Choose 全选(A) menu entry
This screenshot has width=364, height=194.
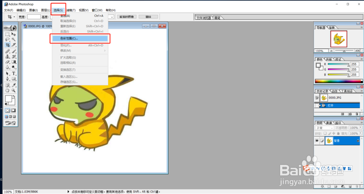(x=80, y=16)
